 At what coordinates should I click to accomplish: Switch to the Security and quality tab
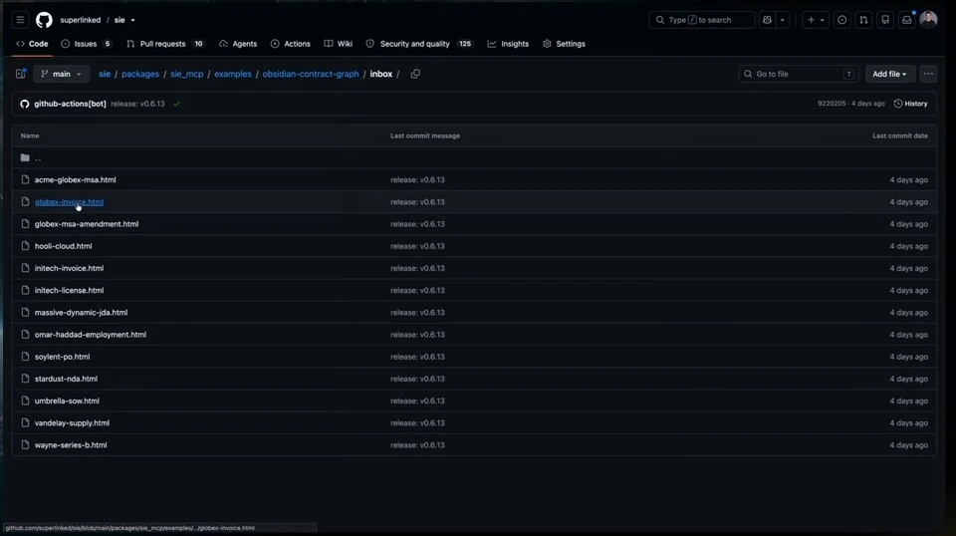point(419,44)
